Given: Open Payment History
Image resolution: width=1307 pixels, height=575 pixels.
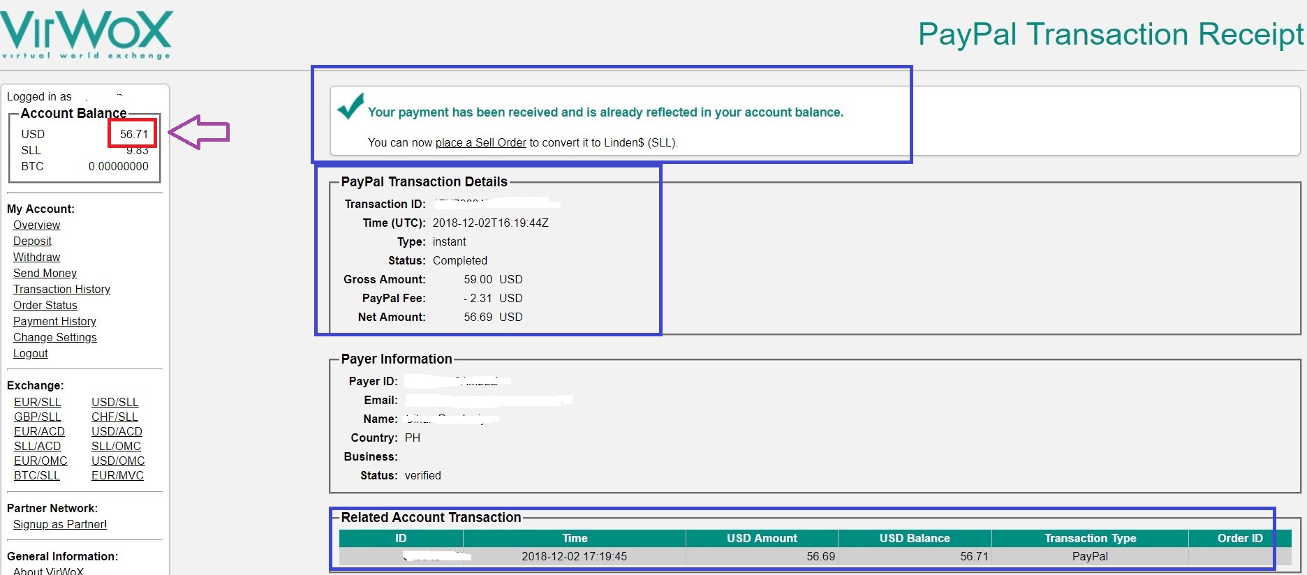Looking at the screenshot, I should pos(54,321).
